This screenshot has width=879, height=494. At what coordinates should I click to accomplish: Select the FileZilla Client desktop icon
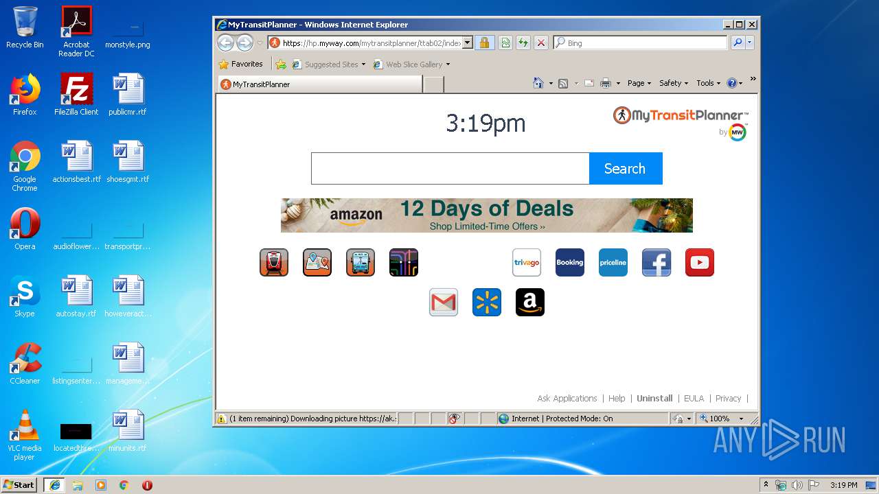76,95
